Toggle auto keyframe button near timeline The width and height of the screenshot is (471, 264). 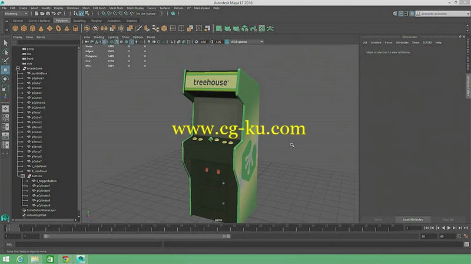click(x=459, y=236)
